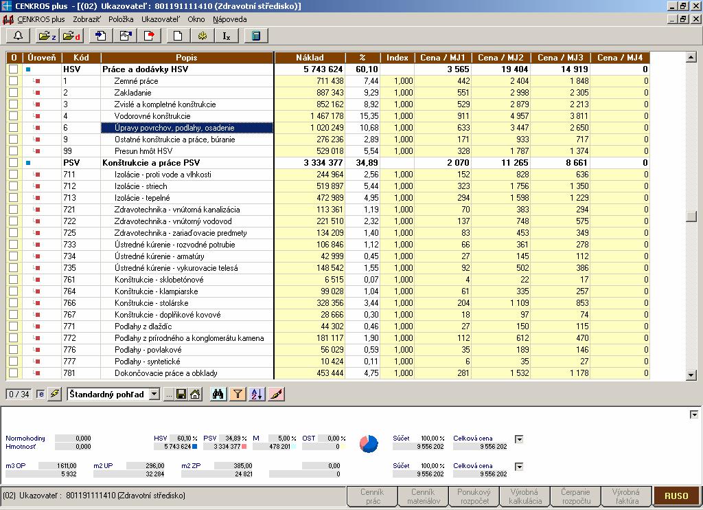Click the yellow gear icon in the toolbar
This screenshot has width=703, height=510.
click(203, 36)
